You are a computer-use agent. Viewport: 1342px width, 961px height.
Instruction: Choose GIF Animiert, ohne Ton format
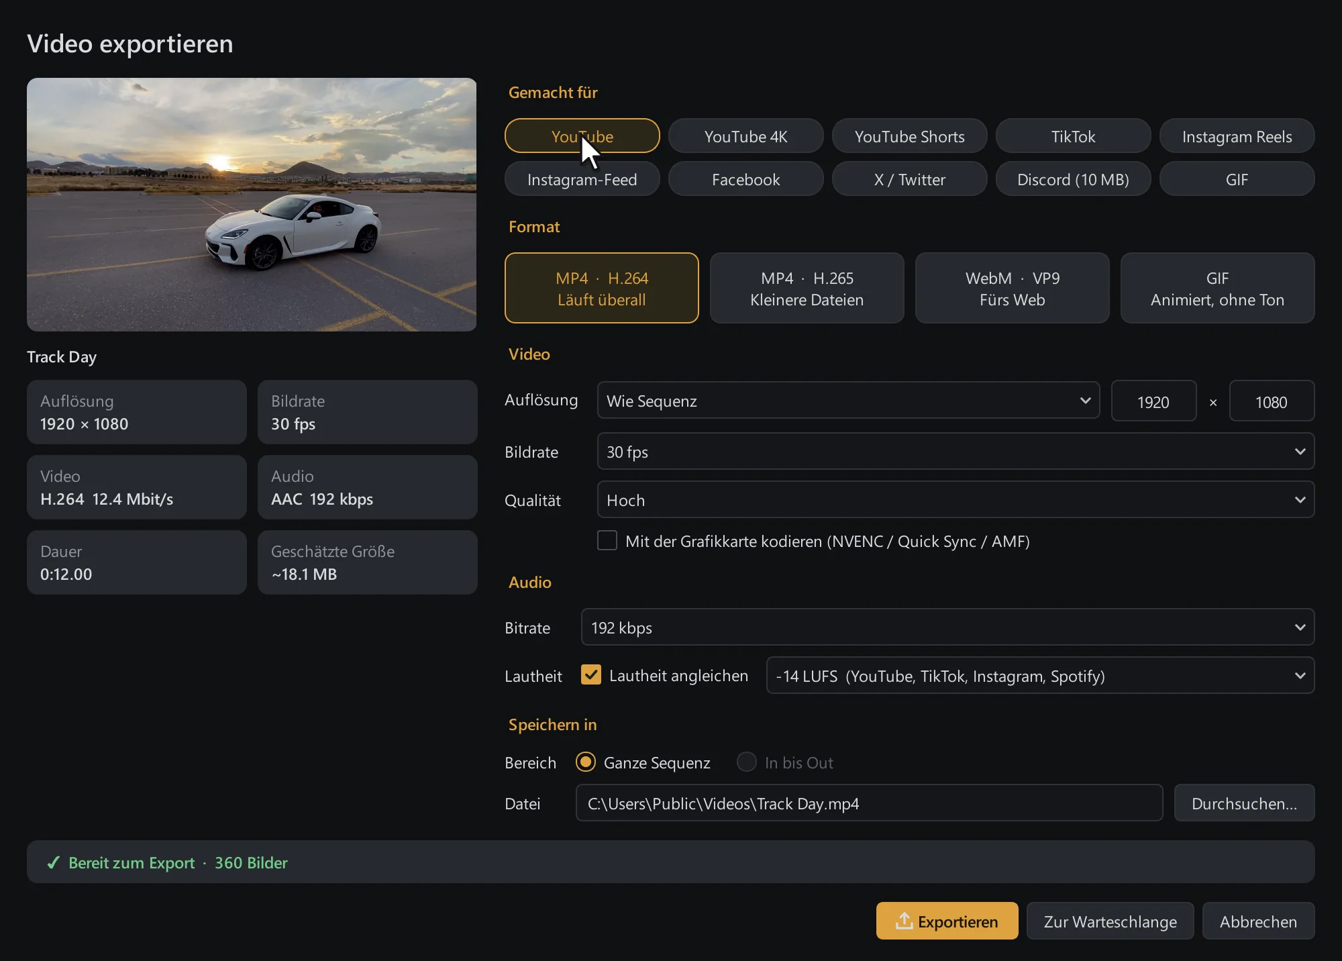tap(1218, 288)
